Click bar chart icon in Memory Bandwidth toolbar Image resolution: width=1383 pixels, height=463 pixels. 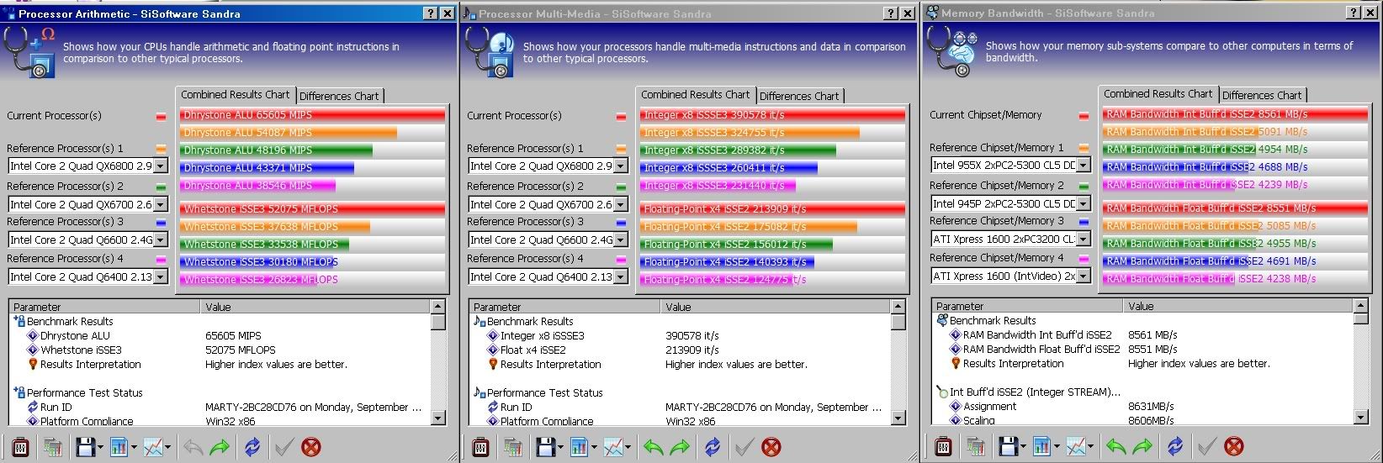pyautogui.click(x=1041, y=446)
